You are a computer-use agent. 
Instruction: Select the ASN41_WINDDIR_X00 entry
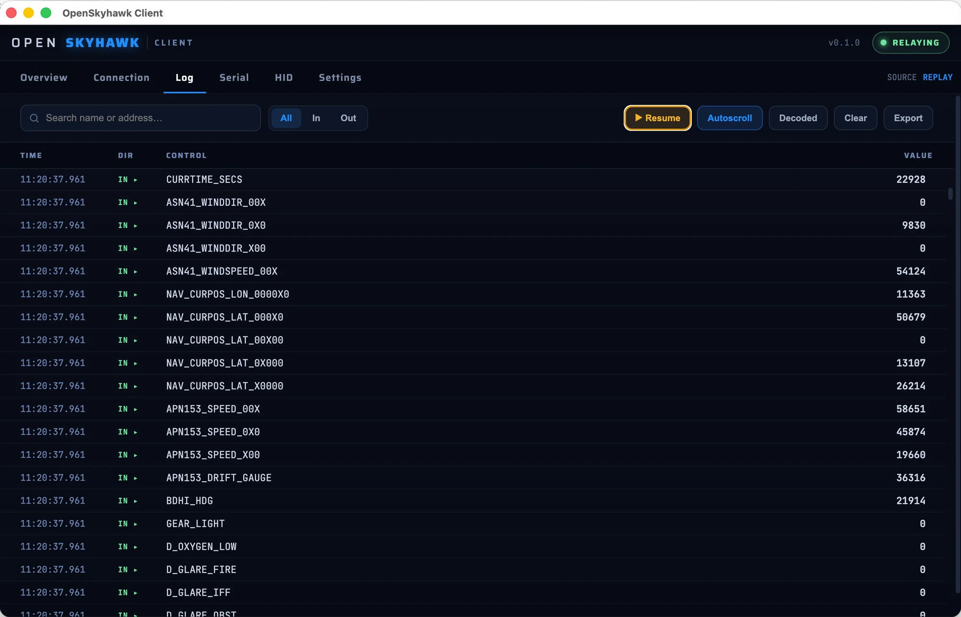click(216, 248)
